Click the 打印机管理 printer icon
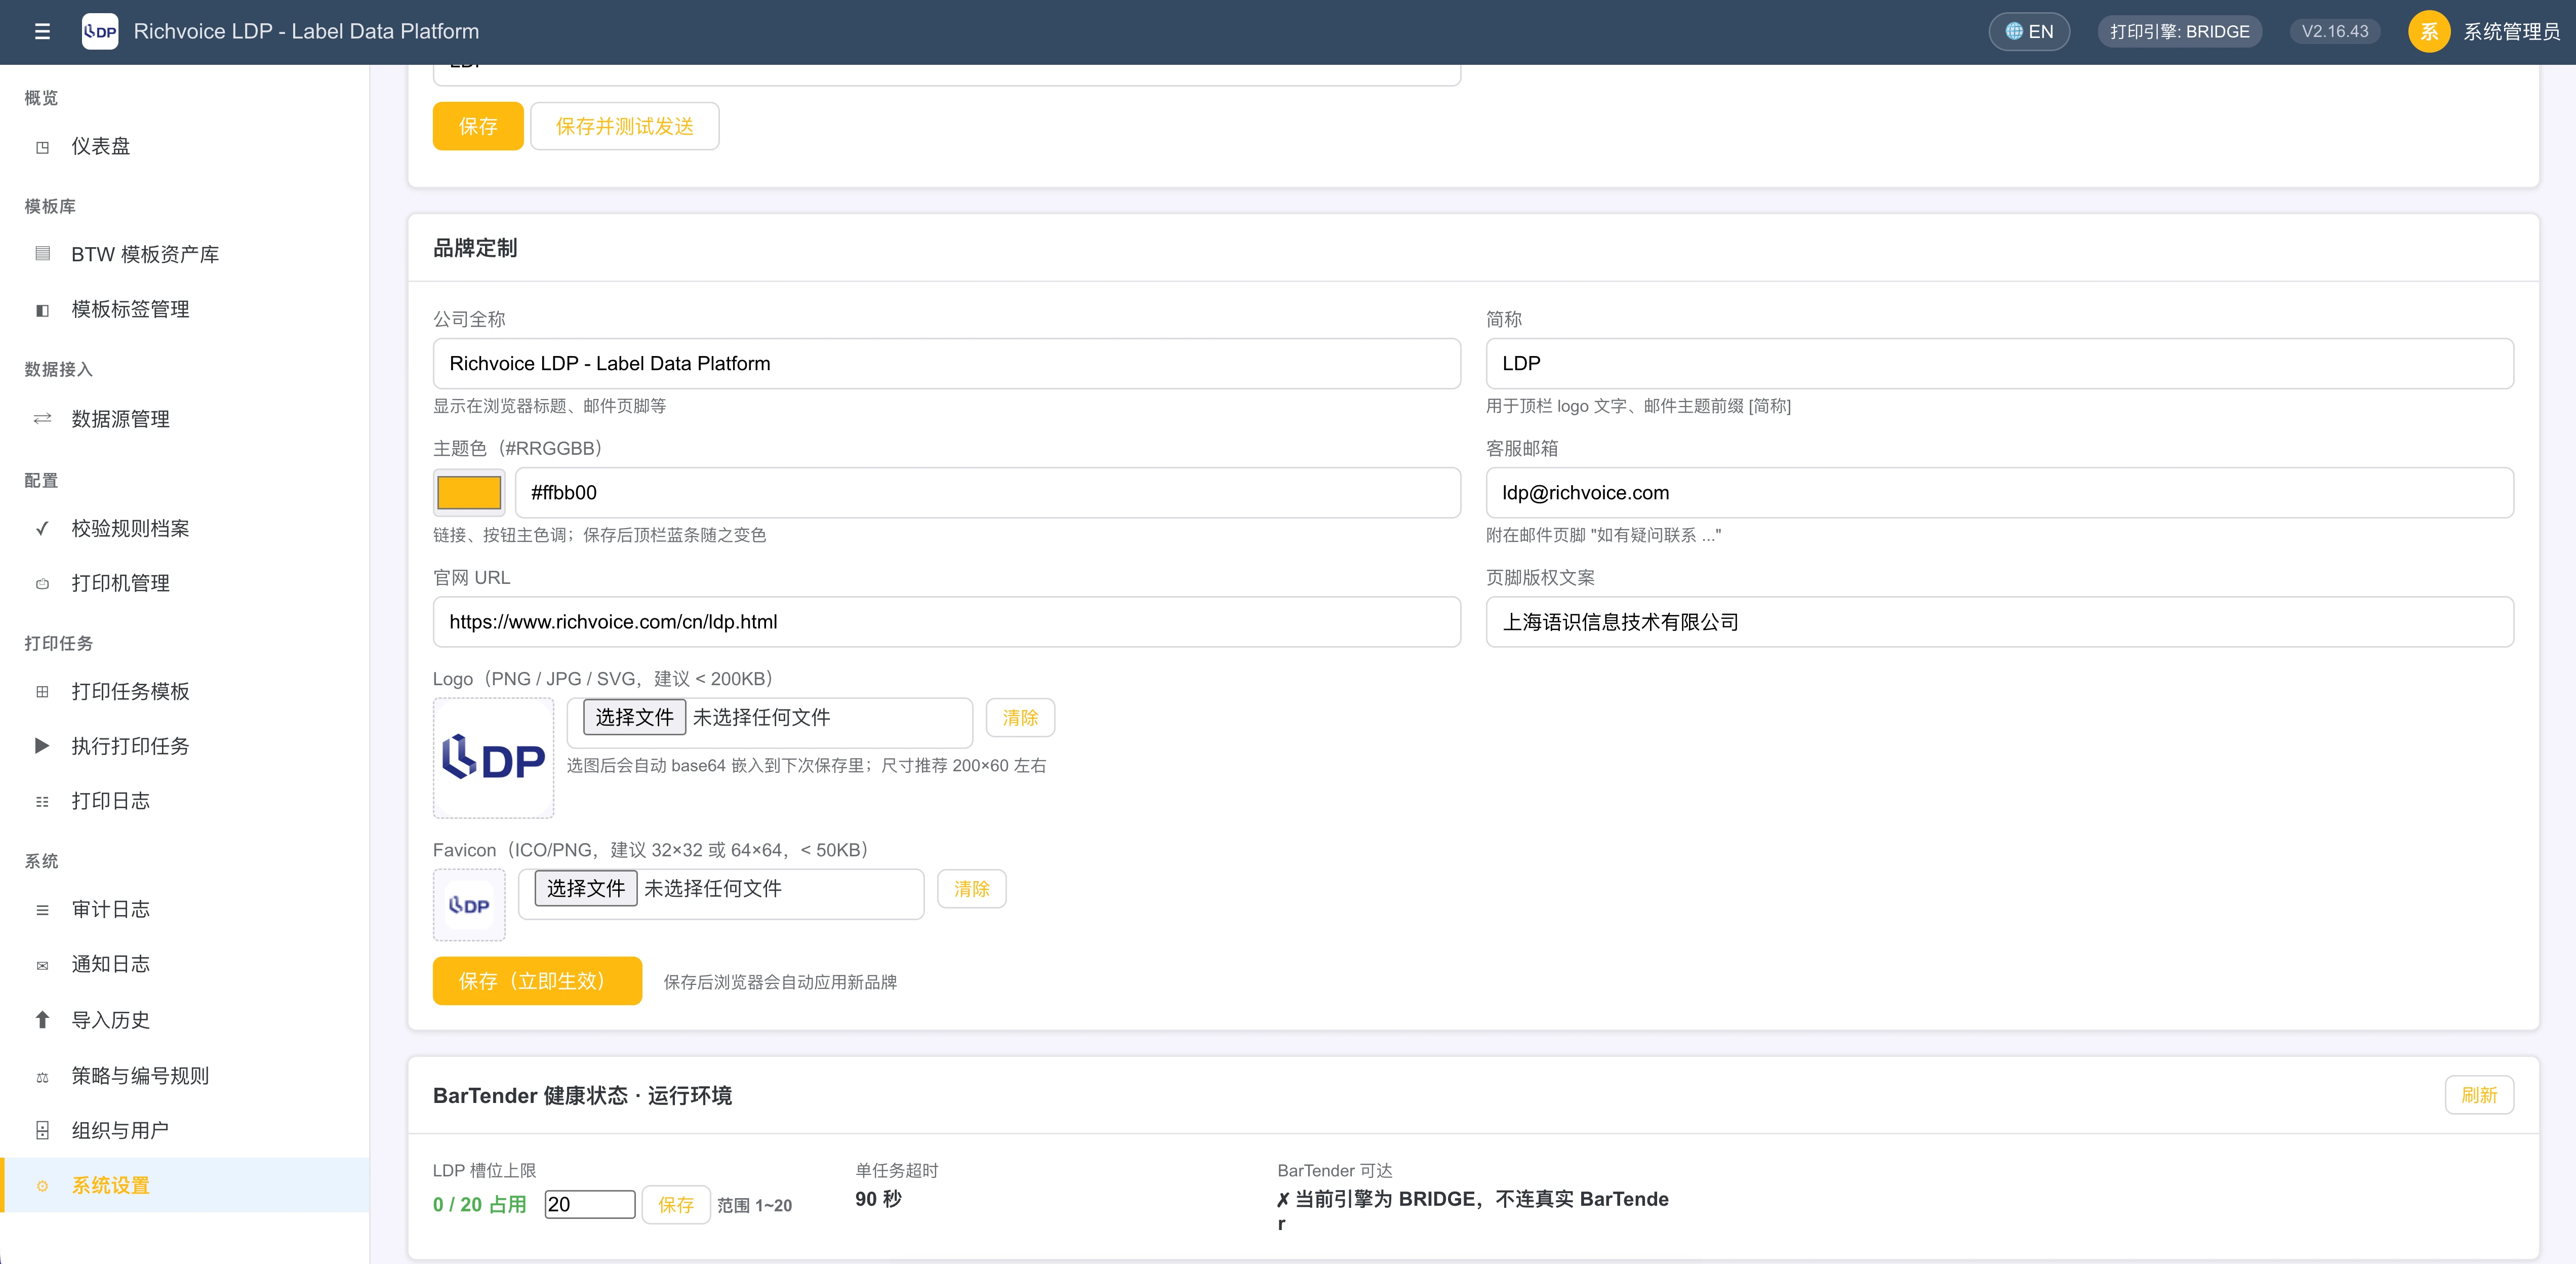 [42, 584]
